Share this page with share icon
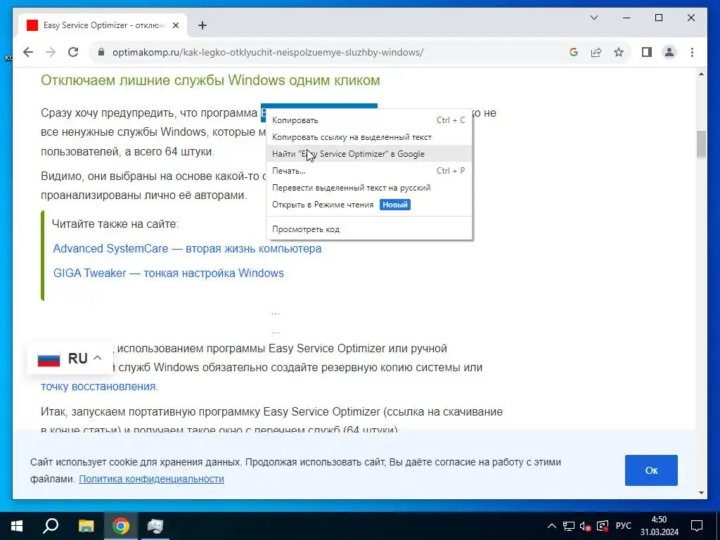 click(596, 52)
